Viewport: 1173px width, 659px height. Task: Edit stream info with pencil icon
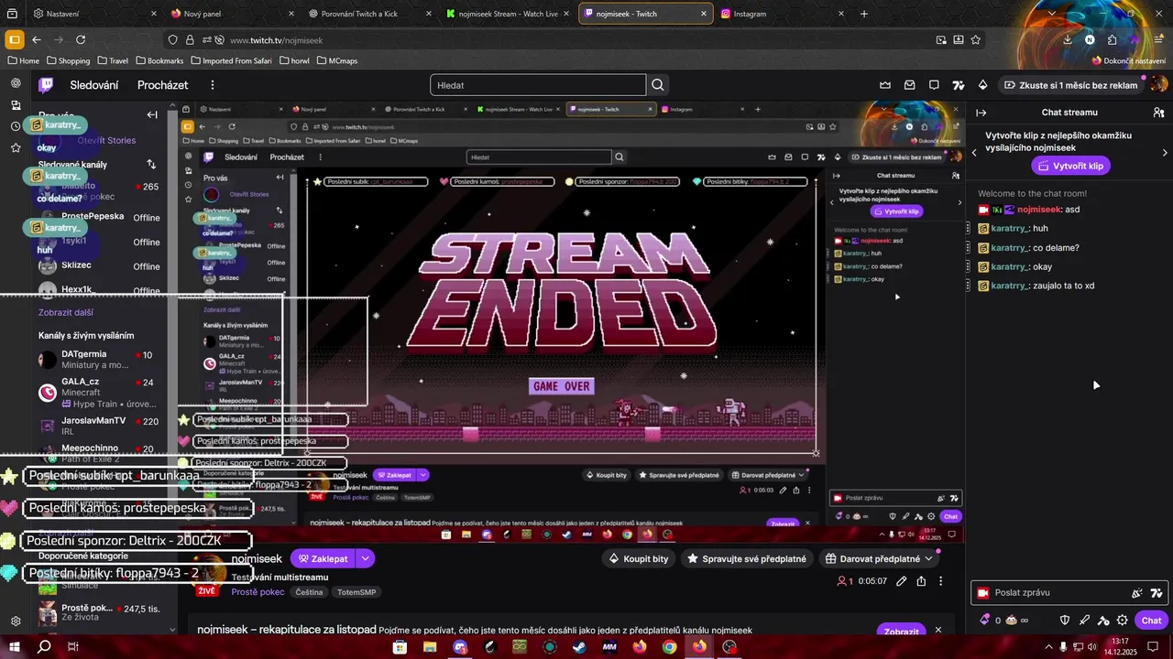coord(902,581)
